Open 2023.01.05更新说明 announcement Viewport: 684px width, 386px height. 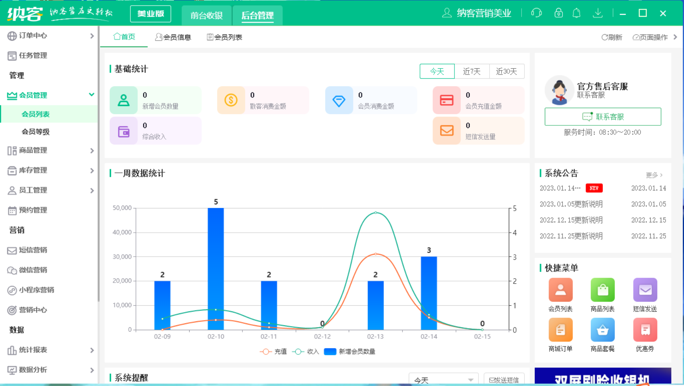571,204
